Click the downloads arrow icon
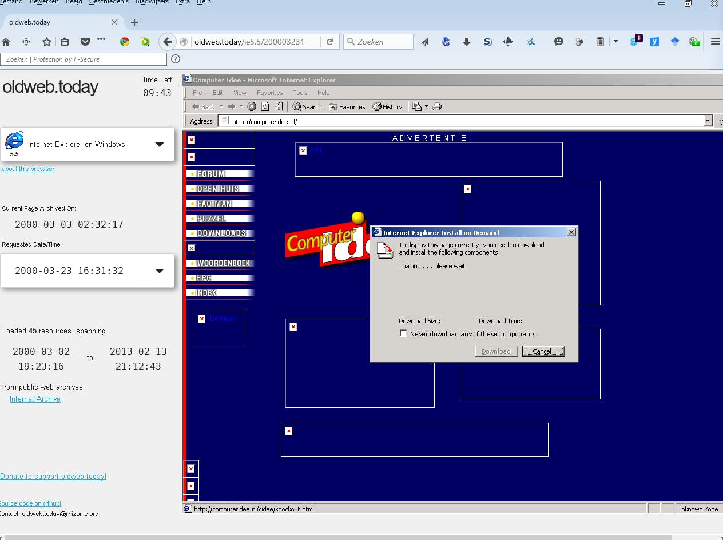This screenshot has width=723, height=540. tap(467, 42)
